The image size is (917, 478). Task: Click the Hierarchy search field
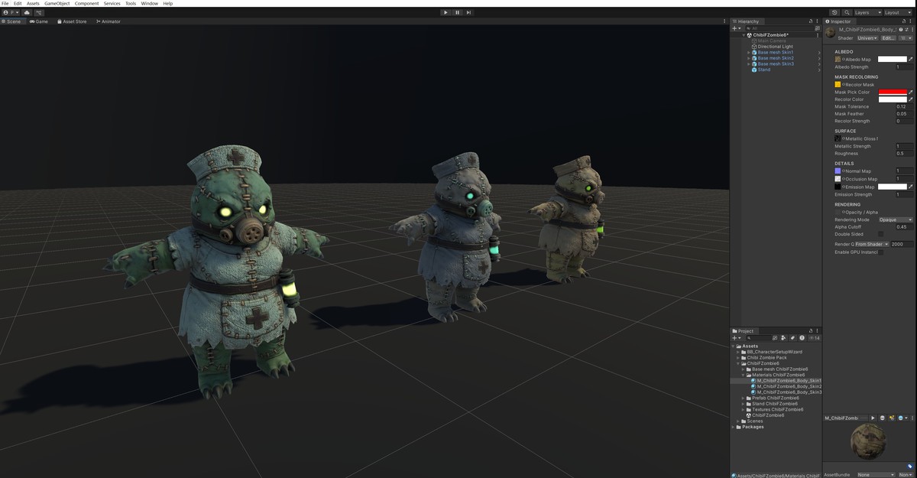pyautogui.click(x=778, y=28)
